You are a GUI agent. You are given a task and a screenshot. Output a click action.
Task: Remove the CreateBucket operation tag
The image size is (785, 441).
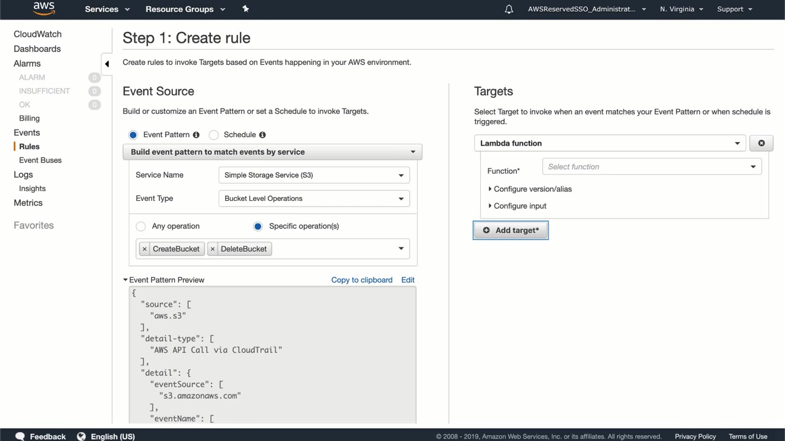[145, 249]
